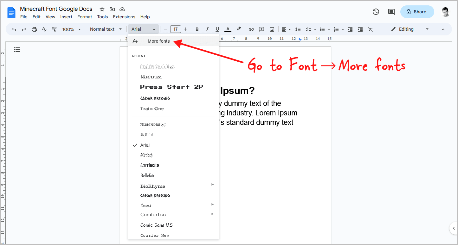This screenshot has width=458, height=245.
Task: Click the account profile picture
Action: [445, 12]
